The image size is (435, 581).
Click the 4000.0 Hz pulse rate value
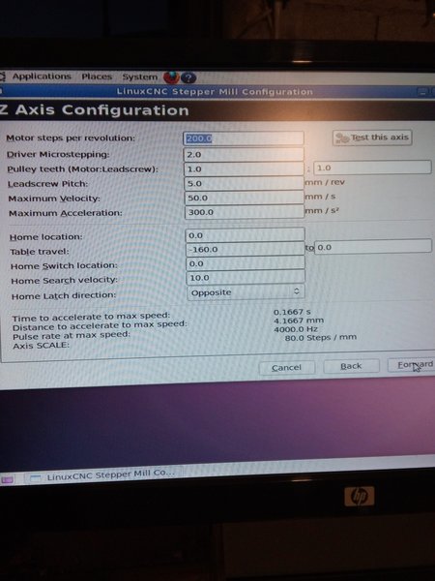click(x=296, y=329)
